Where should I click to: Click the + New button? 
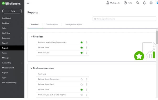coord(12,11)
